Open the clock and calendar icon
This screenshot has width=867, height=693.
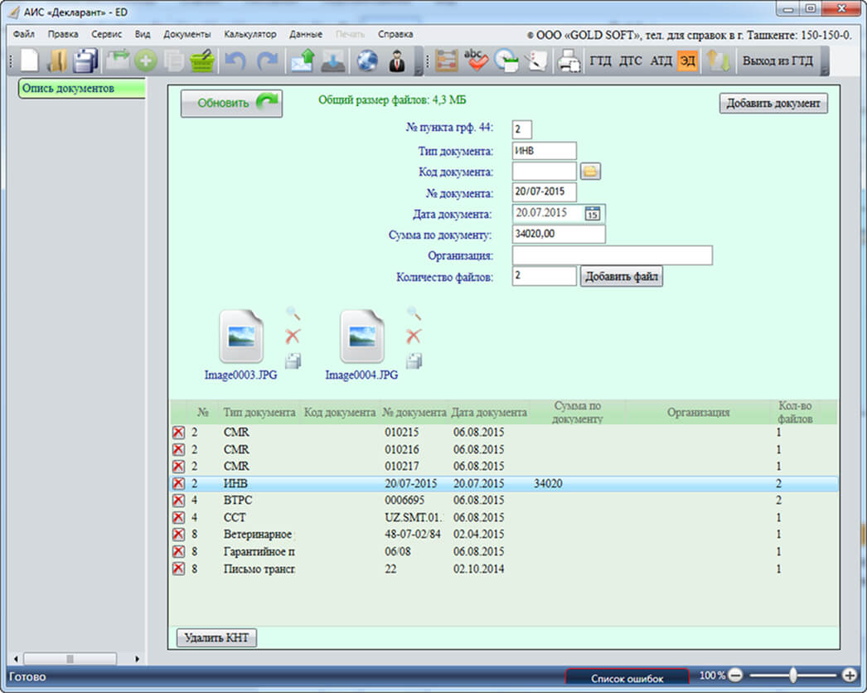[506, 61]
